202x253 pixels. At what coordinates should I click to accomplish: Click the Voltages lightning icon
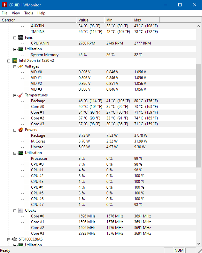point(21,66)
